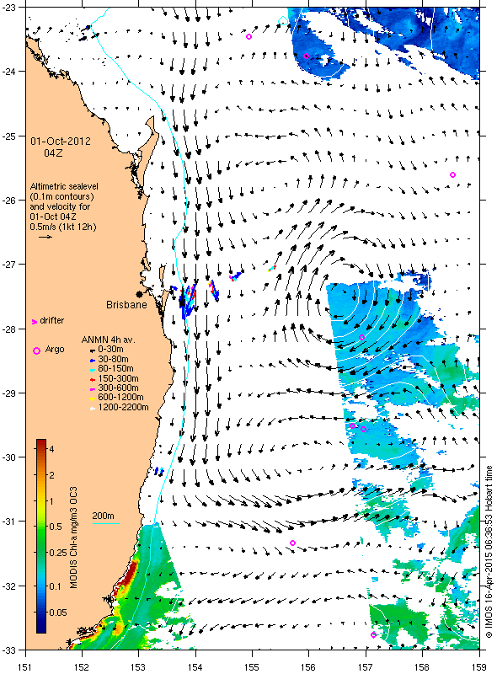
Task: Click the black 0-30m legend arrow
Action: (x=92, y=350)
